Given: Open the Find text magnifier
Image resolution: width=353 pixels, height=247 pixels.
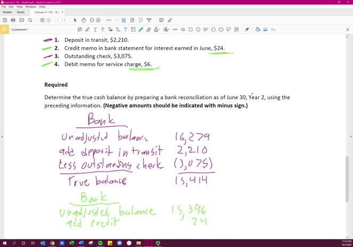Looking at the screenshot, I should 30,20.
